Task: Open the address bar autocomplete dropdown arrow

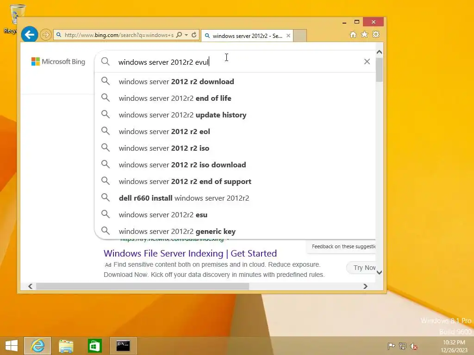Action: (187, 35)
